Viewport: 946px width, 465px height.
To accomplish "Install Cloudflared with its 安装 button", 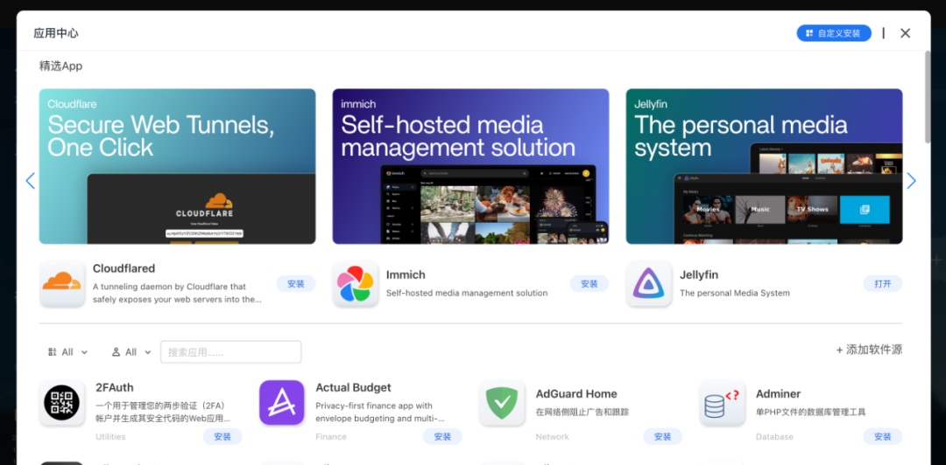I will pos(296,284).
